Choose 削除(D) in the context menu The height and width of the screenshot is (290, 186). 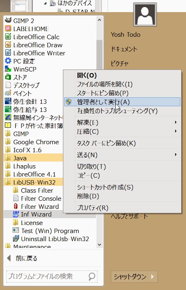pos(122,196)
